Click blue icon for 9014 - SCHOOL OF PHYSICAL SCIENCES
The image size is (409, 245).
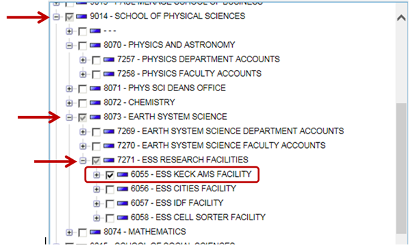coord(81,16)
